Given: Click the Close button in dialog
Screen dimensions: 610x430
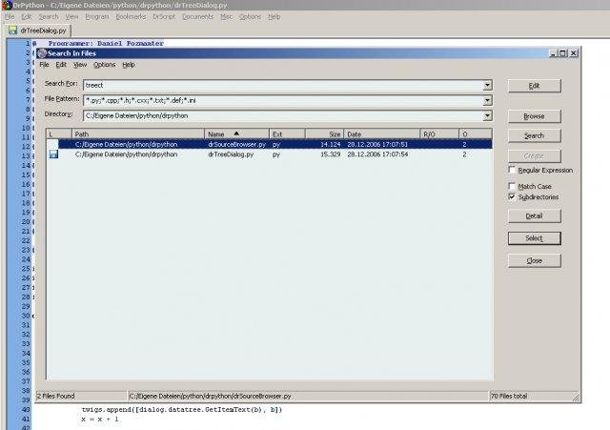Looking at the screenshot, I should point(534,260).
